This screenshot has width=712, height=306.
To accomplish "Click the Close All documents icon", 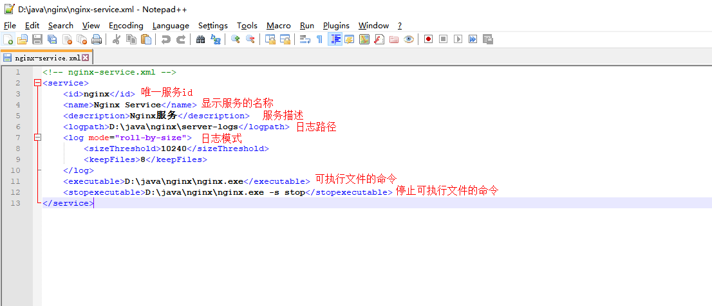I will click(82, 39).
